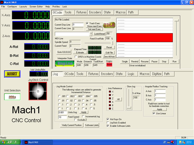Open the Profiles menu

56,7
